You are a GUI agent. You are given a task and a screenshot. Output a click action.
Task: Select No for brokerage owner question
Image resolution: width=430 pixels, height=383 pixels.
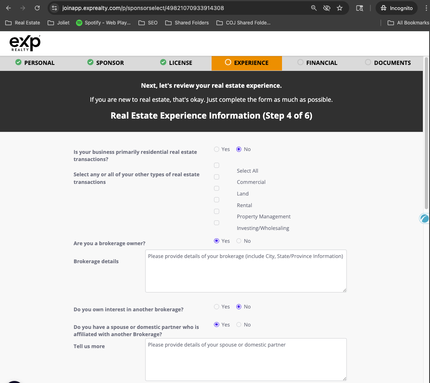(239, 241)
